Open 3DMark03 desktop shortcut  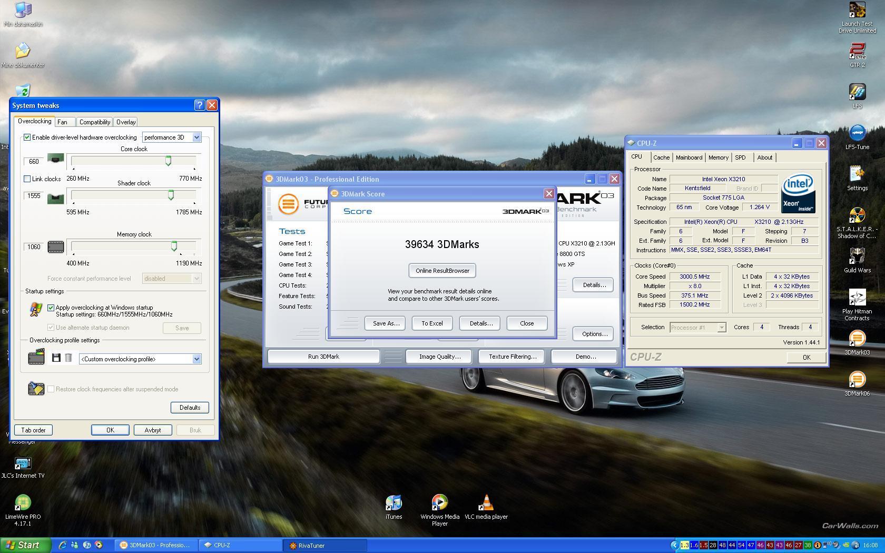click(x=857, y=342)
